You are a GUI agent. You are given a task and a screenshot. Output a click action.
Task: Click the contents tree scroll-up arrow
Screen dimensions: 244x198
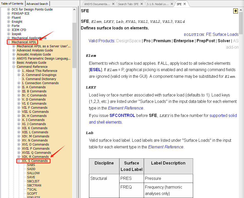[x=74, y=9]
